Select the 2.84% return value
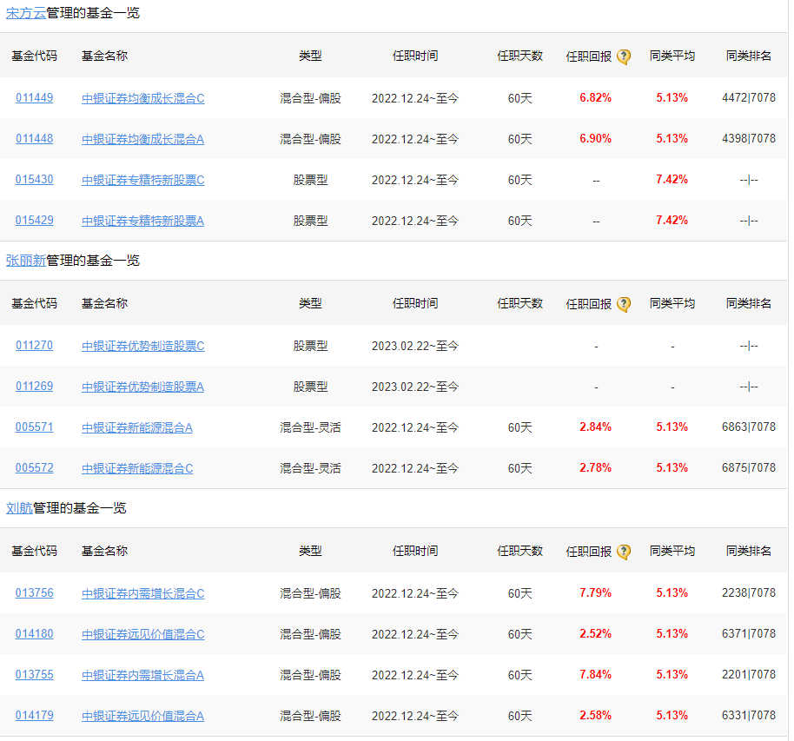This screenshot has height=741, width=794. [x=596, y=427]
